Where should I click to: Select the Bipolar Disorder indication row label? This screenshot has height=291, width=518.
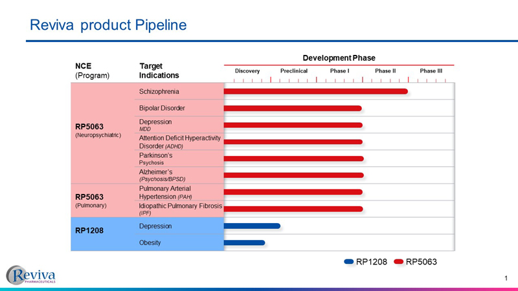click(x=163, y=108)
